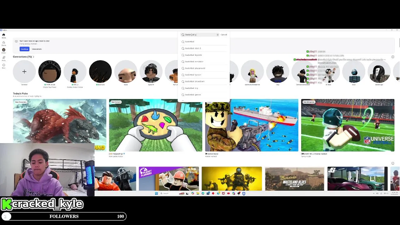This screenshot has width=400, height=225.
Task: Open the Eakorock connection avatar
Action: coord(100,72)
